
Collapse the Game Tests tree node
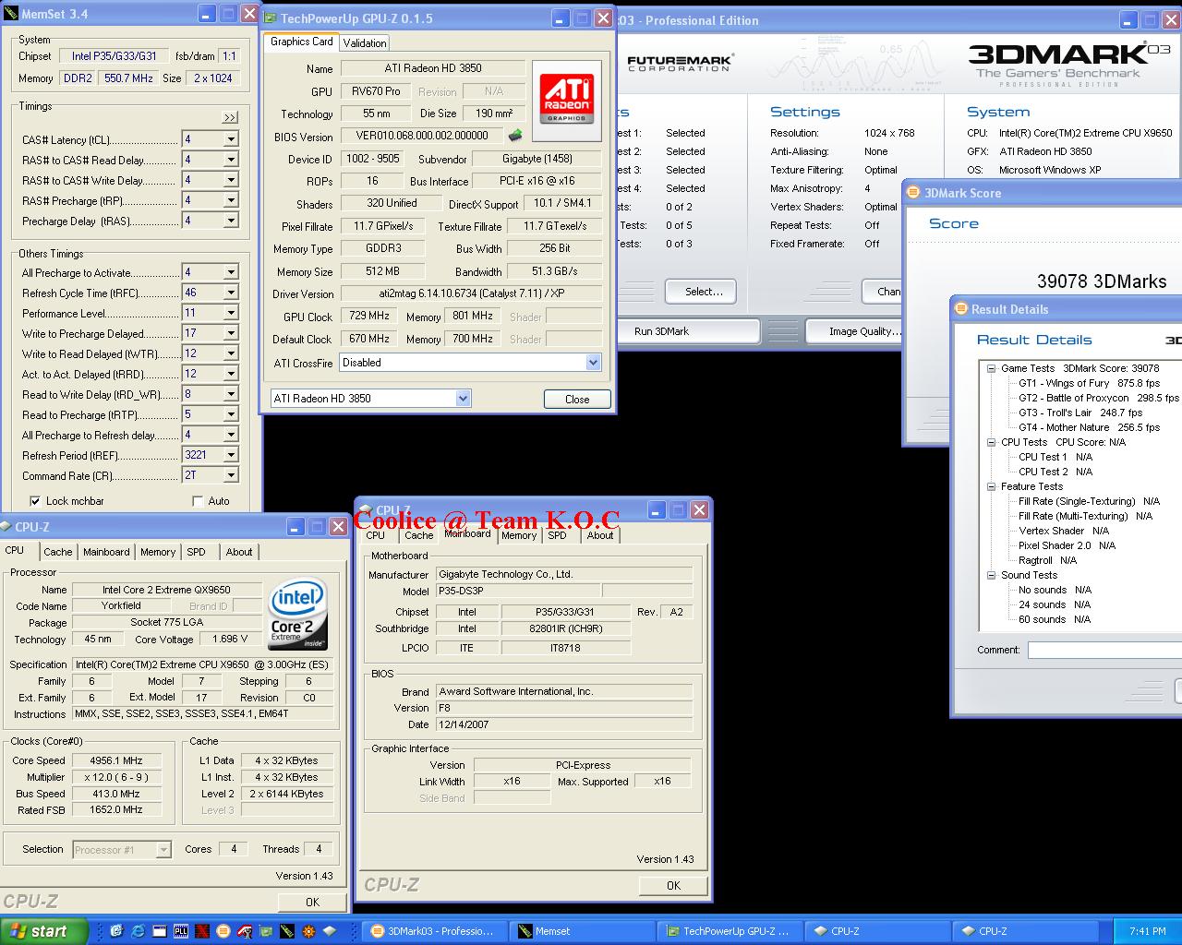click(991, 368)
